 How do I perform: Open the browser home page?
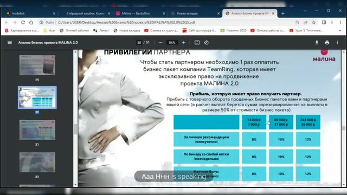tap(31, 22)
